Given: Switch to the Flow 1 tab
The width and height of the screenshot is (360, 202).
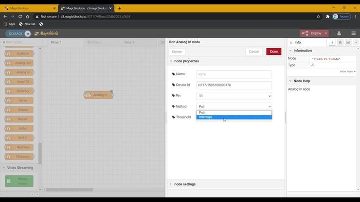Looking at the screenshot, I should (x=56, y=42).
